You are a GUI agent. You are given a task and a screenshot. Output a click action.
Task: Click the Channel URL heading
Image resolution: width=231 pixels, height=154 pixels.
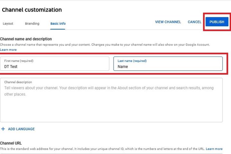coord(11,143)
